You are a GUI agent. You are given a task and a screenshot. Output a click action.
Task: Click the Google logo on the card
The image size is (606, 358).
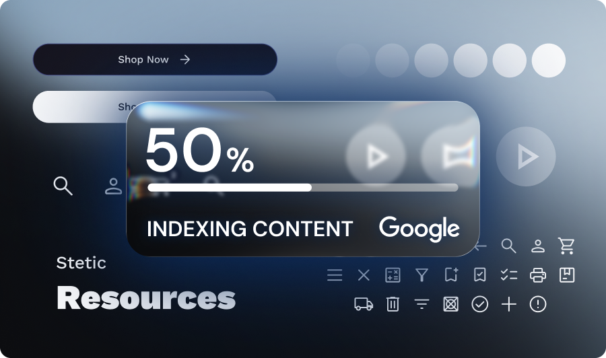tap(419, 229)
